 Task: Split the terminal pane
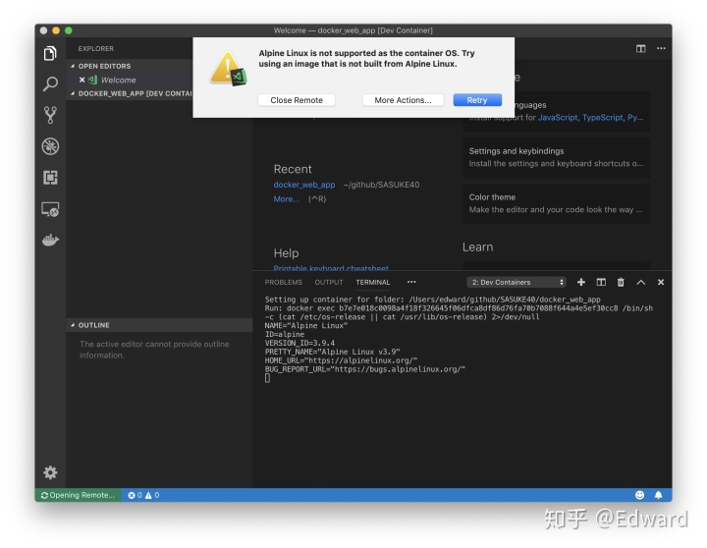coord(601,282)
